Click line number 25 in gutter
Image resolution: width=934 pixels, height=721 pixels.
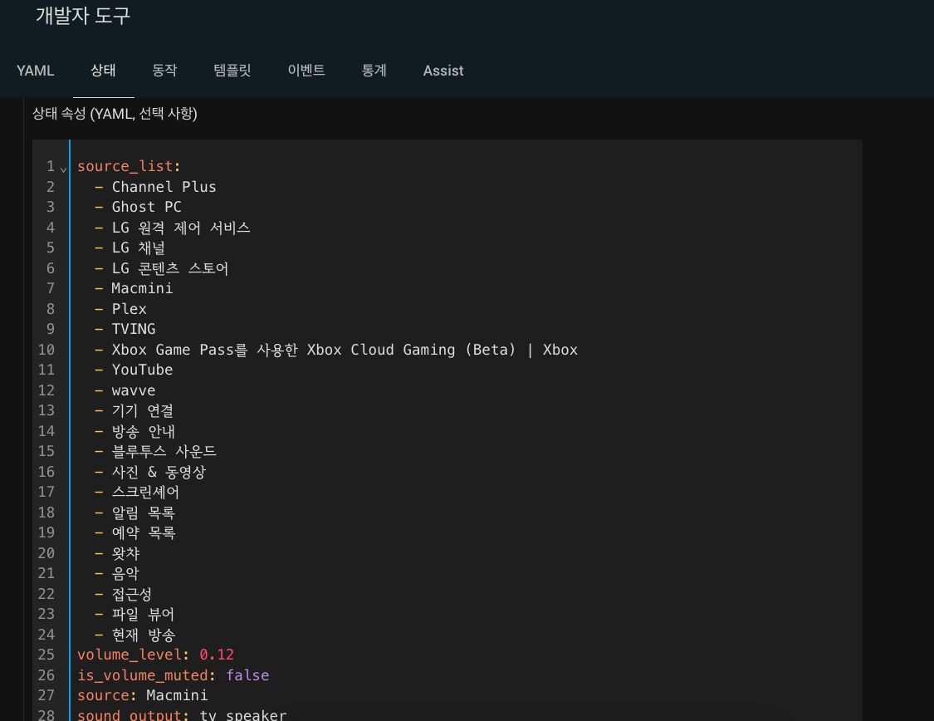[x=46, y=655]
